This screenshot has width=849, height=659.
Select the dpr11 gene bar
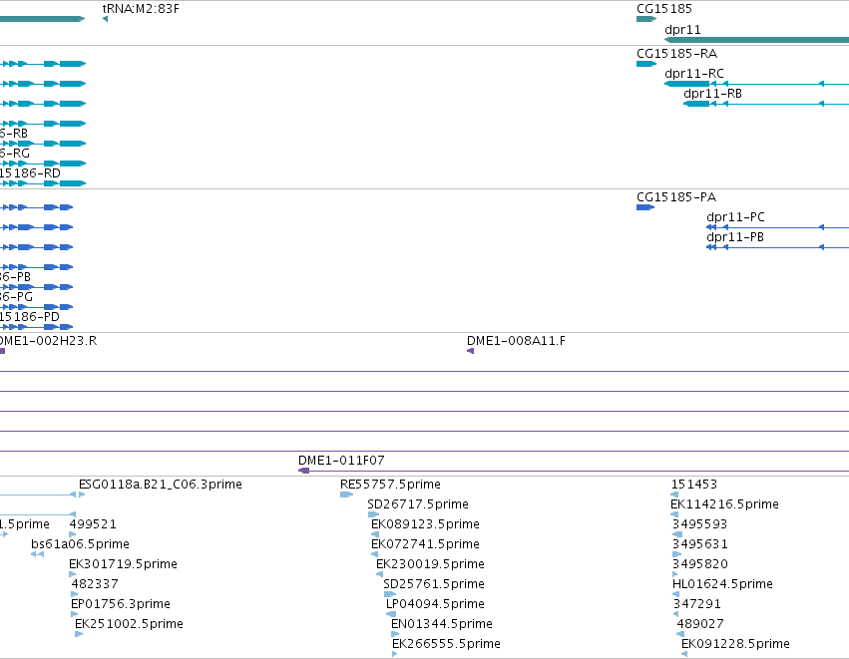point(756,40)
